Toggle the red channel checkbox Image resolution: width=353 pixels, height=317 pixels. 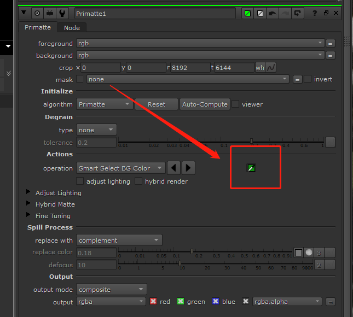coord(153,301)
